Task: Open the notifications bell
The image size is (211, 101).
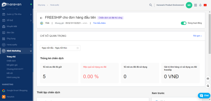Action: (200, 5)
